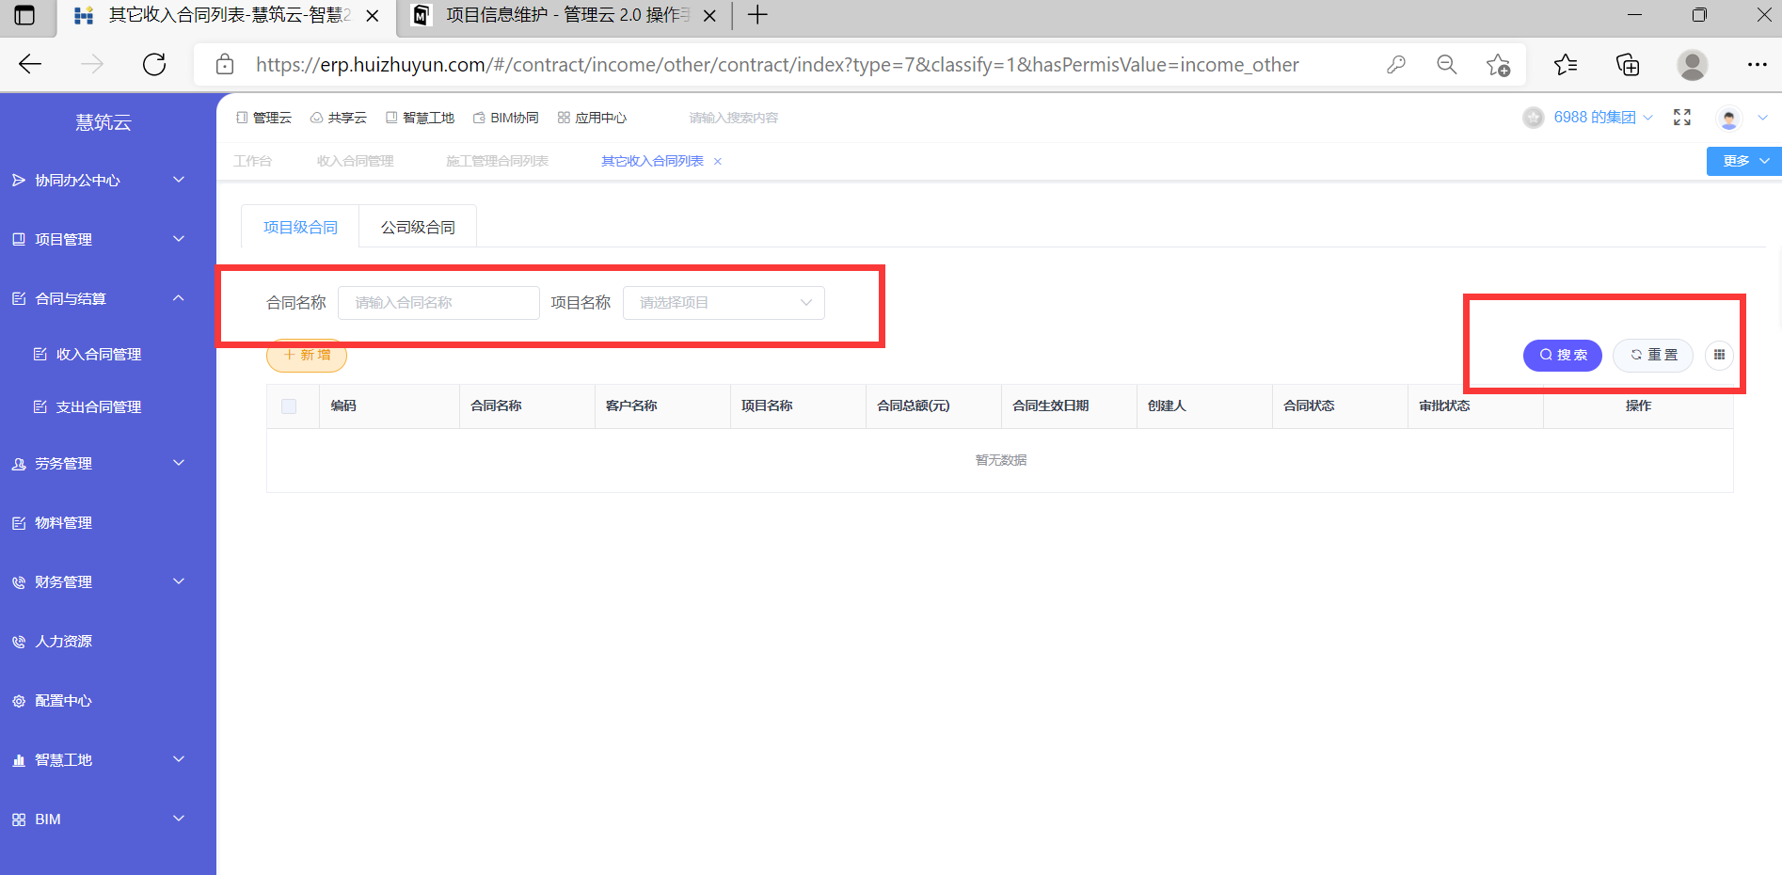Refresh the page with reload icon
Image resolution: width=1782 pixels, height=875 pixels.
(154, 64)
